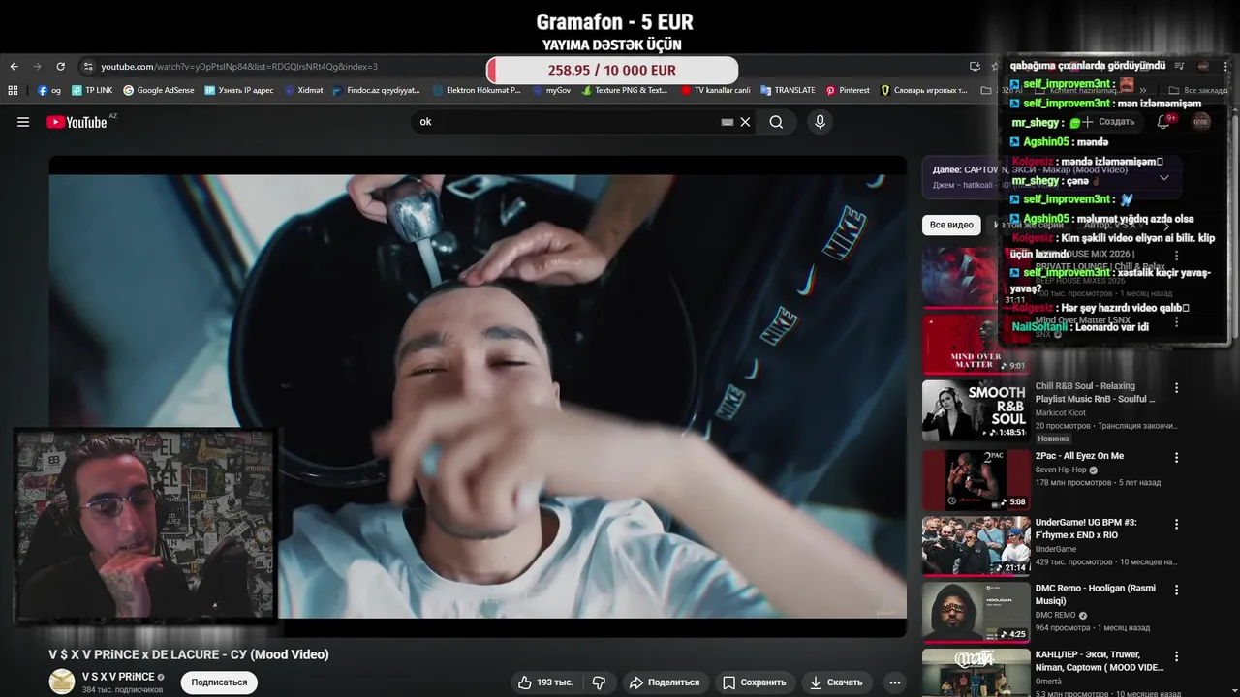Click the main video player
The height and width of the screenshot is (697, 1240).
pyautogui.click(x=478, y=396)
